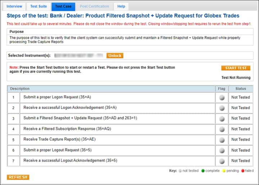259x185 pixels.
Task: Open the Test Suite tab
Action: [38, 6]
